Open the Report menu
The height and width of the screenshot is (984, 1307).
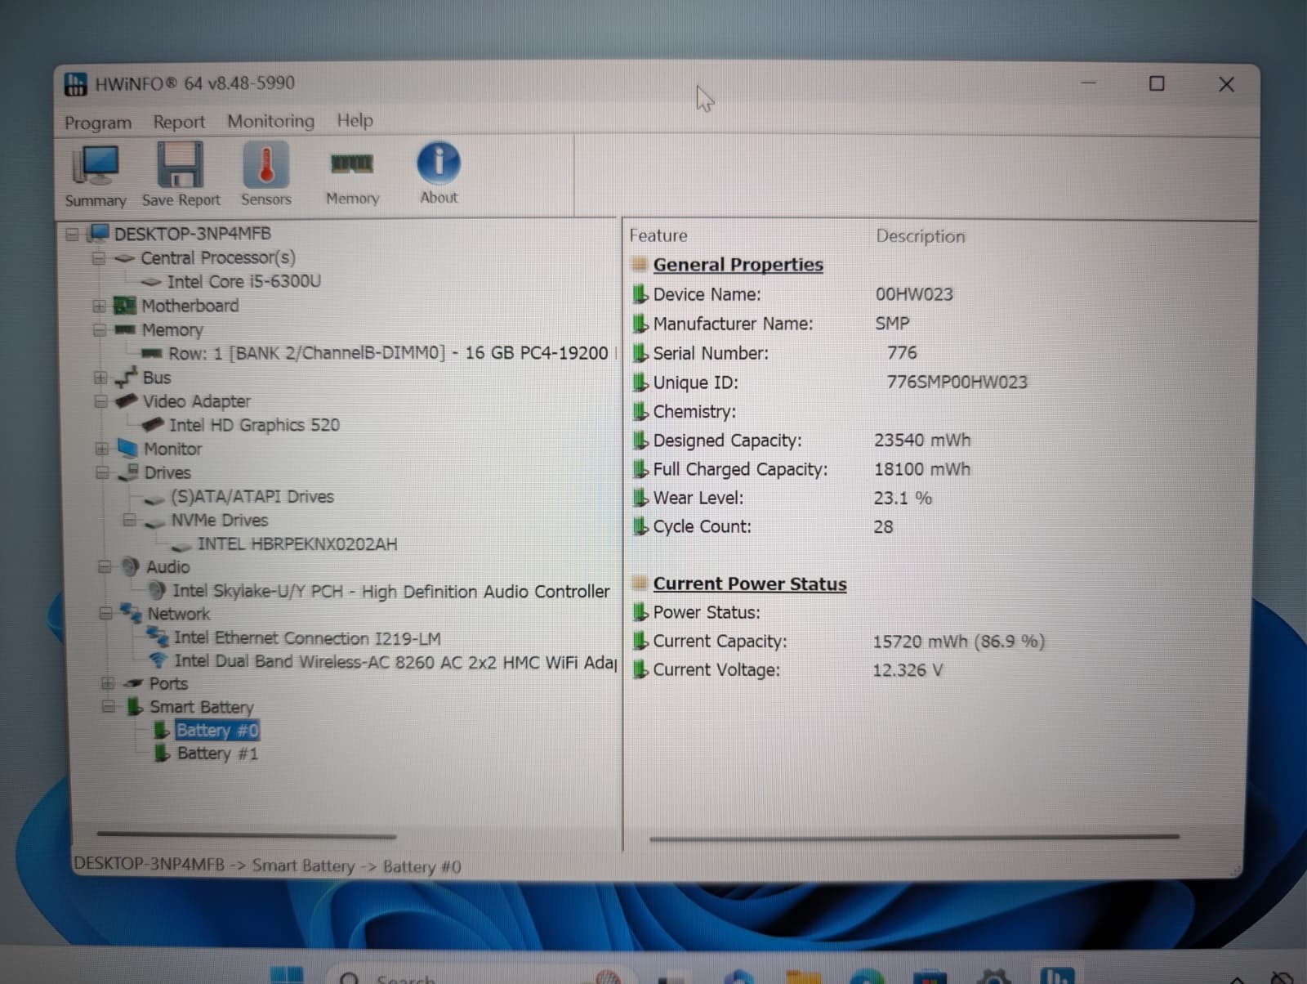[x=179, y=122]
